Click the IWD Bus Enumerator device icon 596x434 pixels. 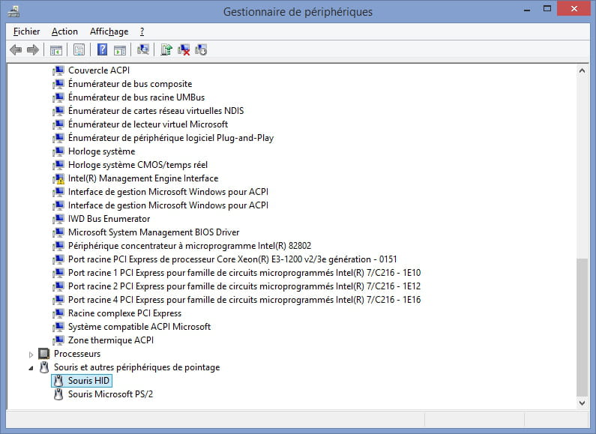[58, 219]
